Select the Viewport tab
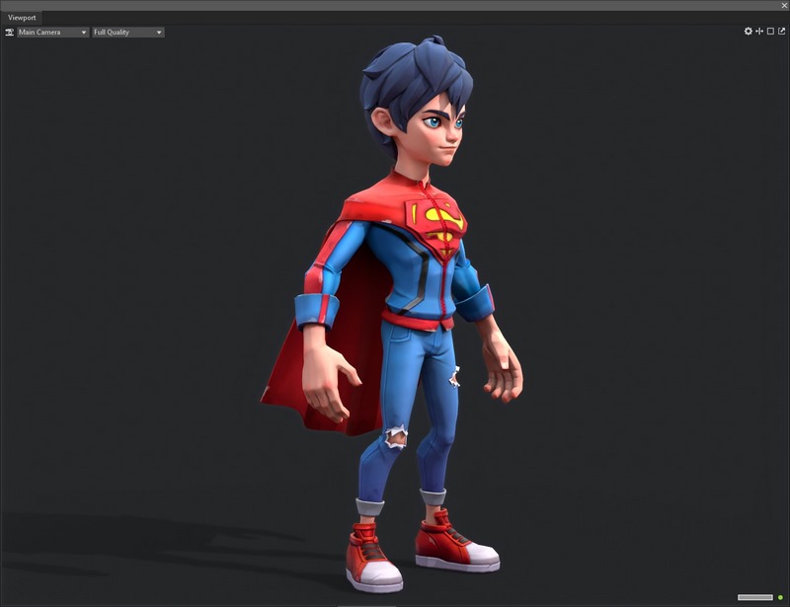The image size is (790, 607). (22, 18)
